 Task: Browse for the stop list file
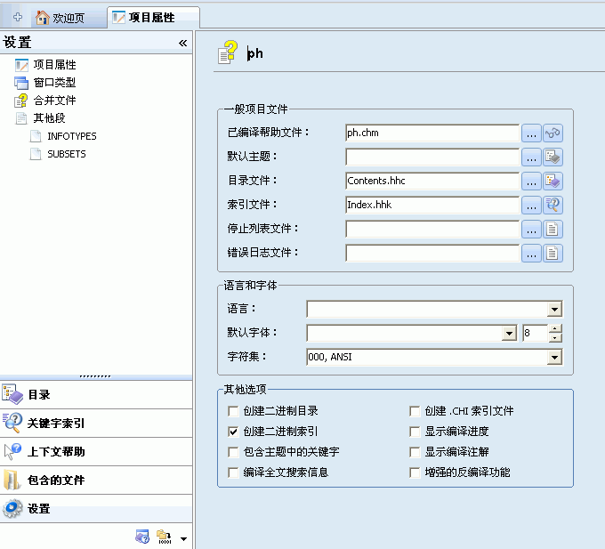pyautogui.click(x=531, y=230)
